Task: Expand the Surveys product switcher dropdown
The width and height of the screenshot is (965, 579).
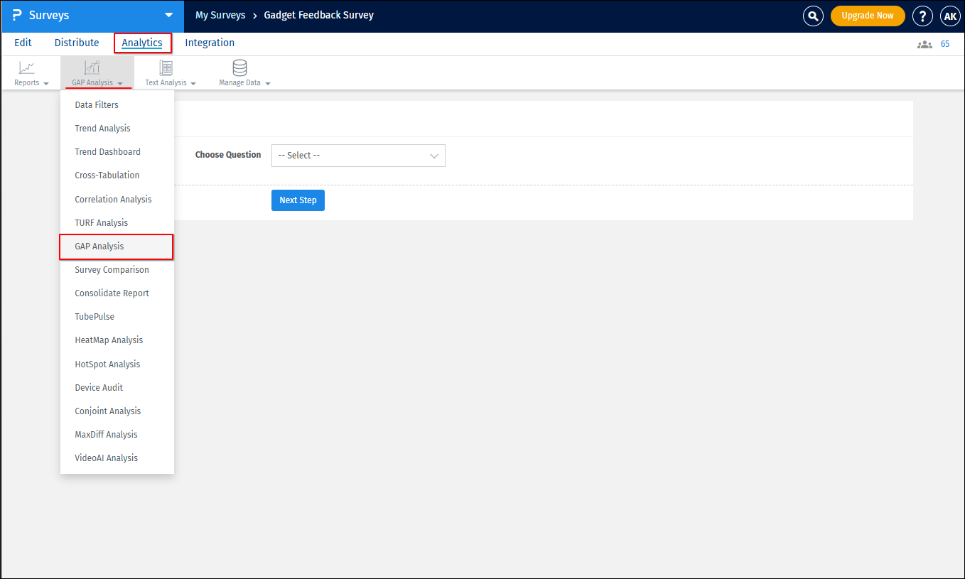Action: [168, 15]
